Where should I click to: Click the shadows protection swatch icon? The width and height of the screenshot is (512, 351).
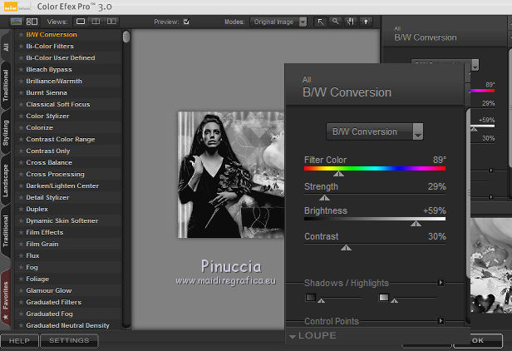click(310, 297)
